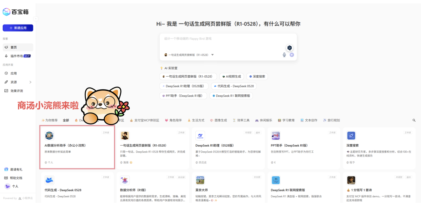
Task: Select the 深度搜索 chip under AI 实验室
Action: [257, 77]
